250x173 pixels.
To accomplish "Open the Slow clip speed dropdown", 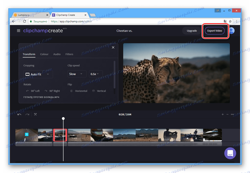I will pyautogui.click(x=77, y=74).
